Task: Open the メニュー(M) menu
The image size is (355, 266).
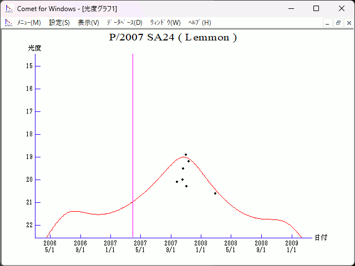Action: pos(29,23)
